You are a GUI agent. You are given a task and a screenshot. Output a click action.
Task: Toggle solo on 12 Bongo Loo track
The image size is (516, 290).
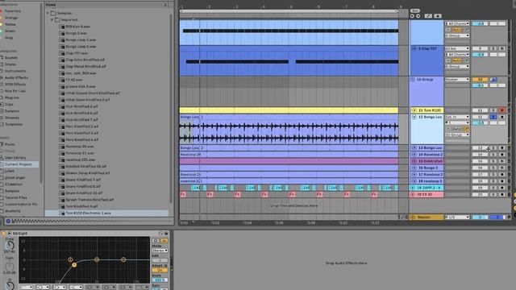[493, 117]
